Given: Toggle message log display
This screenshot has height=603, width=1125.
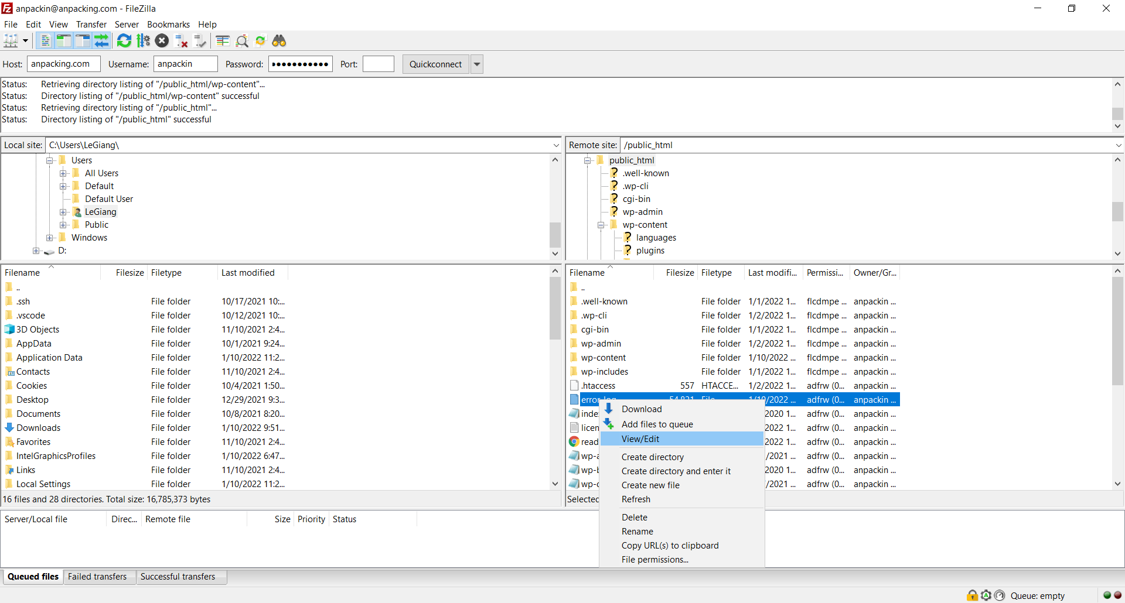Looking at the screenshot, I should tap(45, 40).
